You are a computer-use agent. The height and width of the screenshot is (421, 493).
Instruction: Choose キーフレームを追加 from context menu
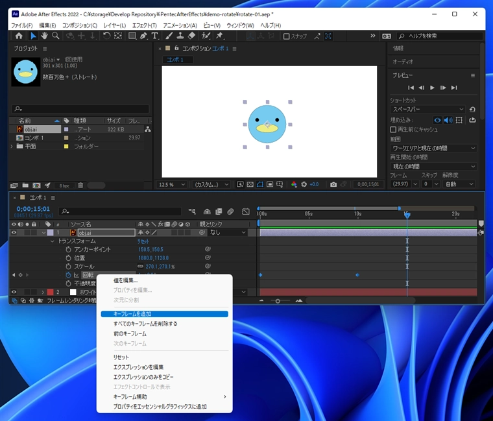[x=164, y=314]
